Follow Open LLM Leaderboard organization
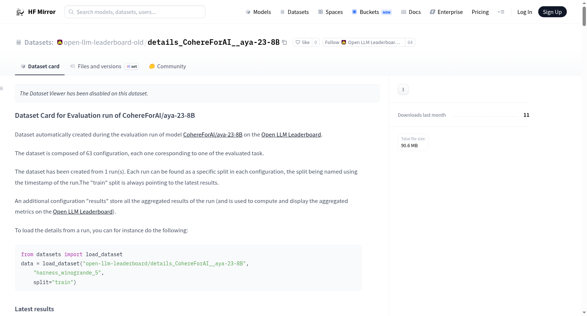This screenshot has height=316, width=587. click(x=364, y=42)
